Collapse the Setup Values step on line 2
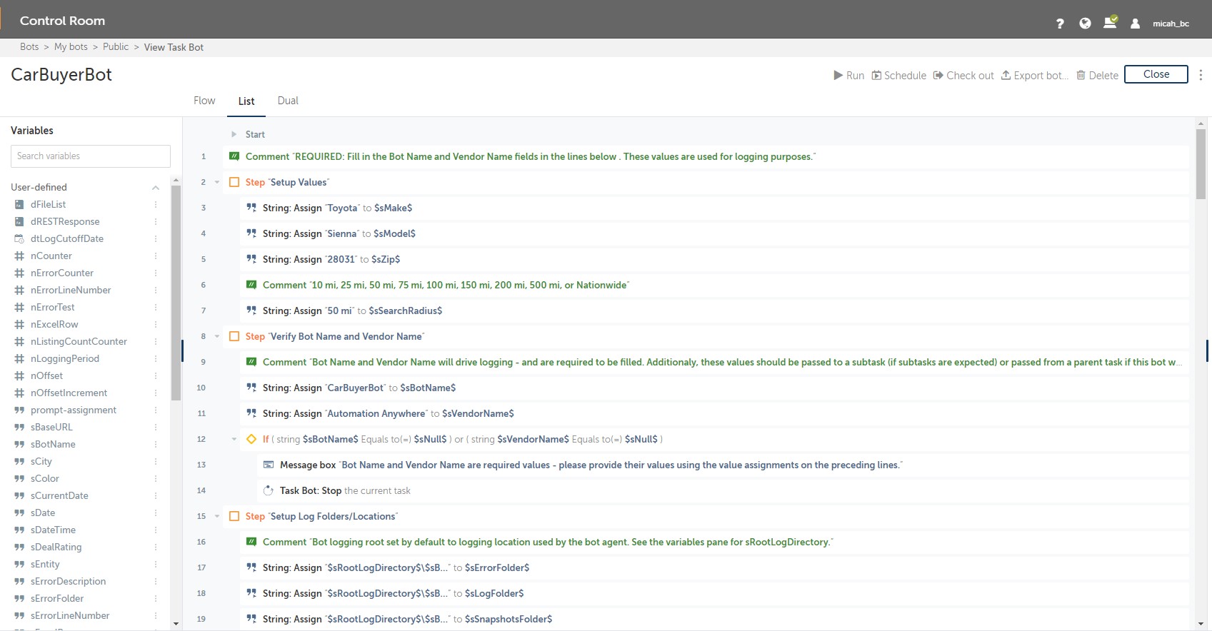 [217, 182]
